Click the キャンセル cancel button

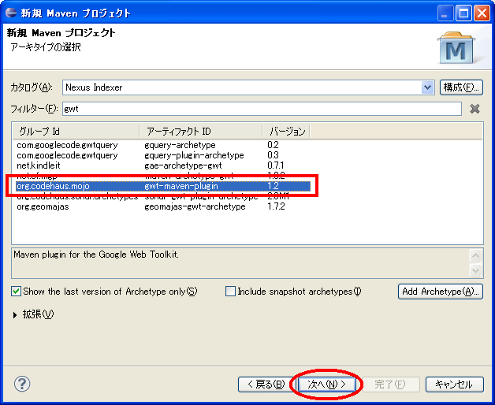click(454, 385)
